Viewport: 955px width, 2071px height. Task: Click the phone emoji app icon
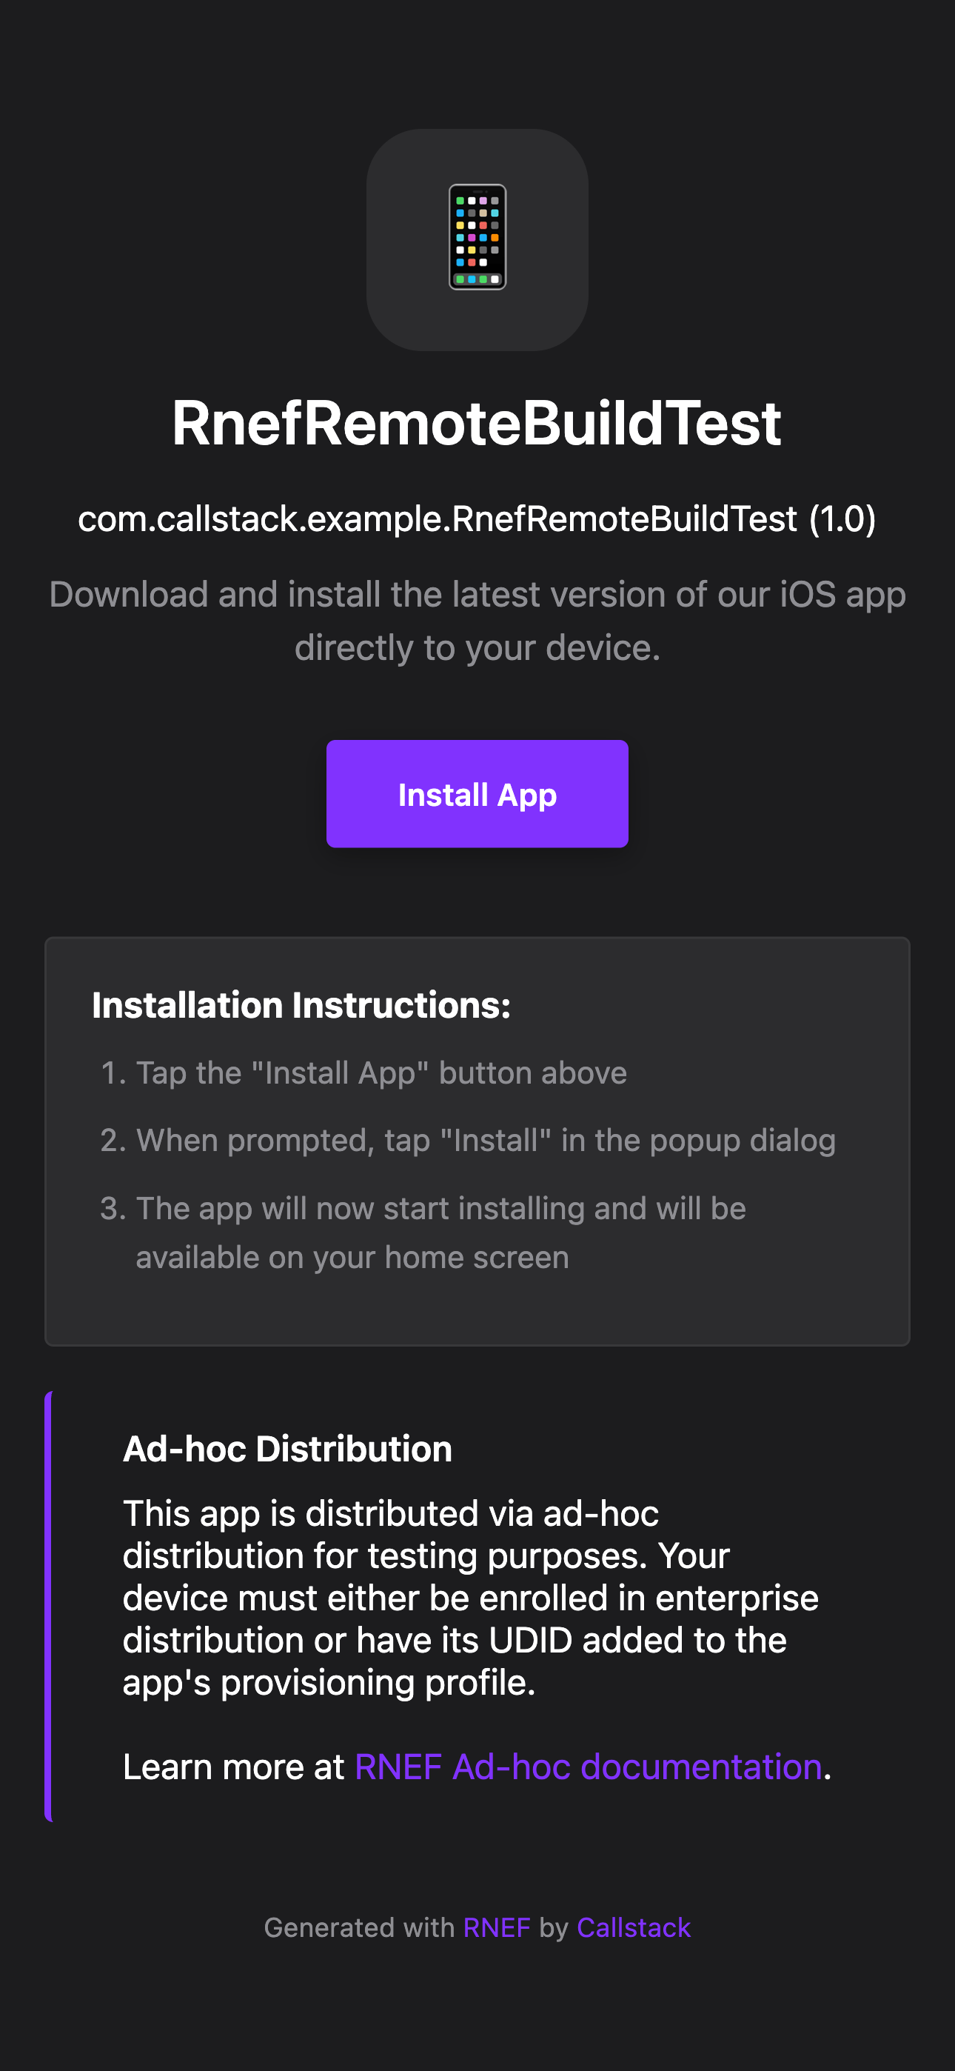coord(477,239)
